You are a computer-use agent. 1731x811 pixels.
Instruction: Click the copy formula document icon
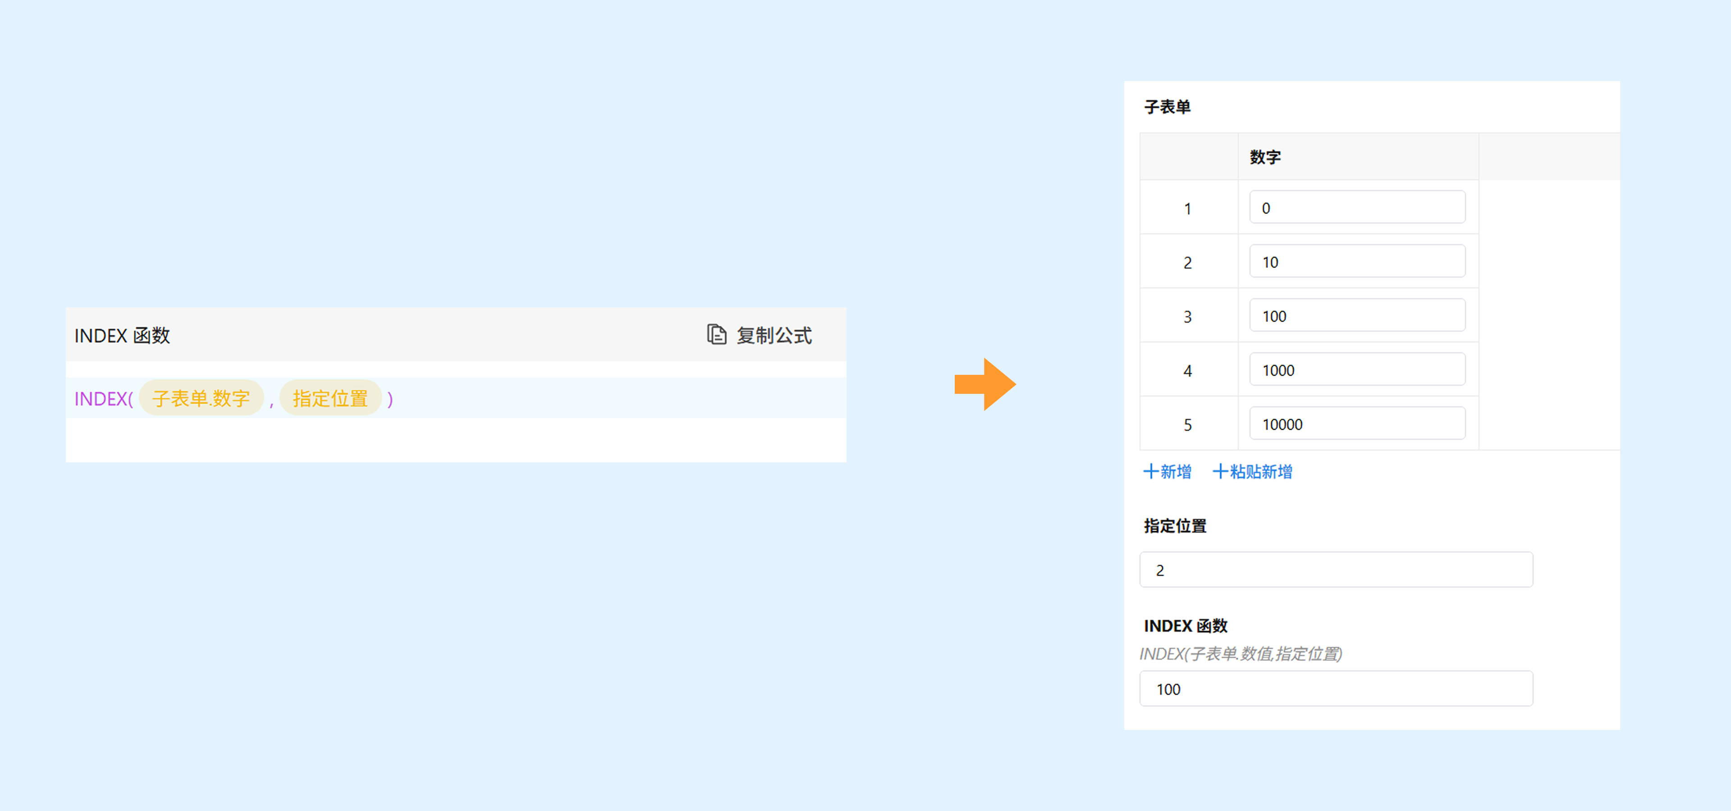tap(716, 334)
